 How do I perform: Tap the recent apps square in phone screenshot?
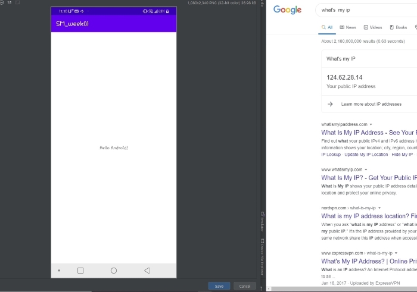[80, 271]
